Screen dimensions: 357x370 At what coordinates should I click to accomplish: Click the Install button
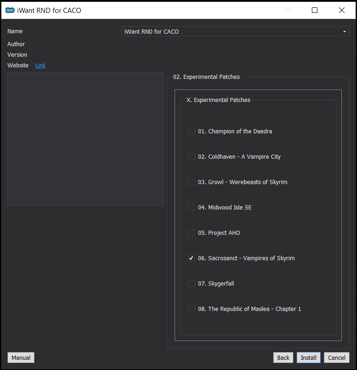pos(309,358)
